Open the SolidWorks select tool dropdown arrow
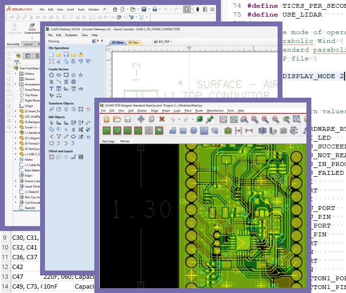 click(x=192, y=9)
